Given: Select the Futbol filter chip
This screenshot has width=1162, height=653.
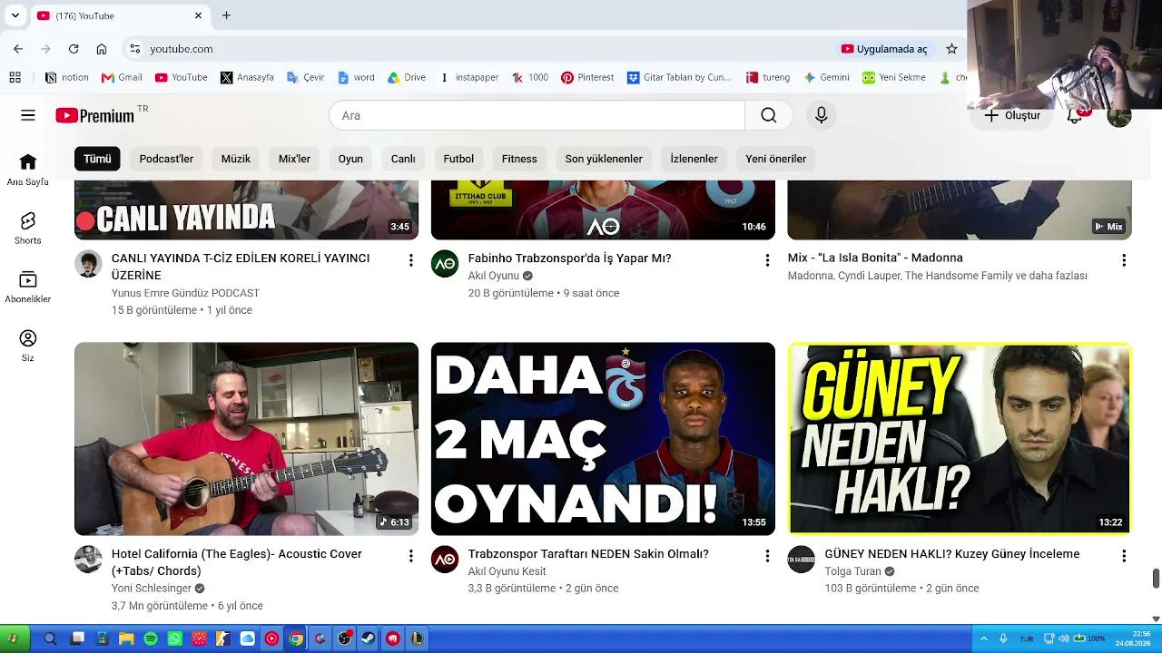Looking at the screenshot, I should (x=458, y=159).
